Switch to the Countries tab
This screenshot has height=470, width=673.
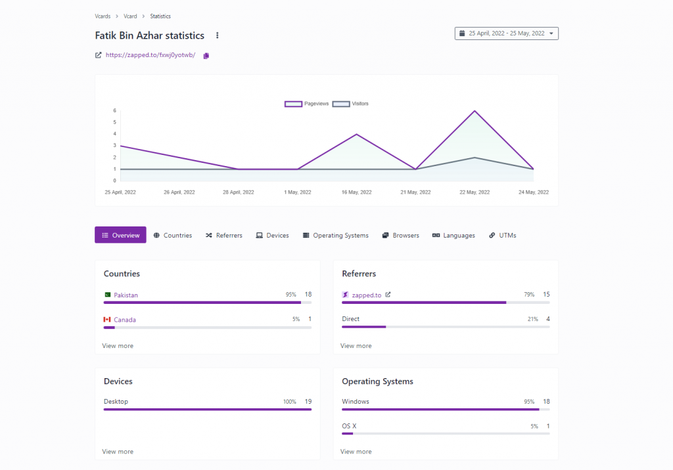coord(173,235)
